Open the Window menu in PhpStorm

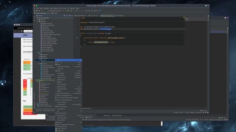click(73, 8)
